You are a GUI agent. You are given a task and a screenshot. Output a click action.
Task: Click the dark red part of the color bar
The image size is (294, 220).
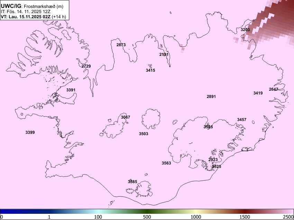pyautogui.click(x=245, y=212)
